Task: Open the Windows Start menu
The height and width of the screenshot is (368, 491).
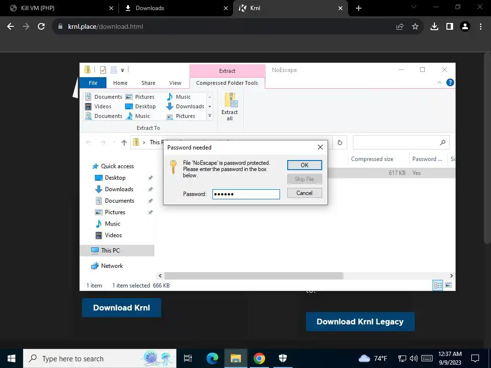Action: point(12,358)
